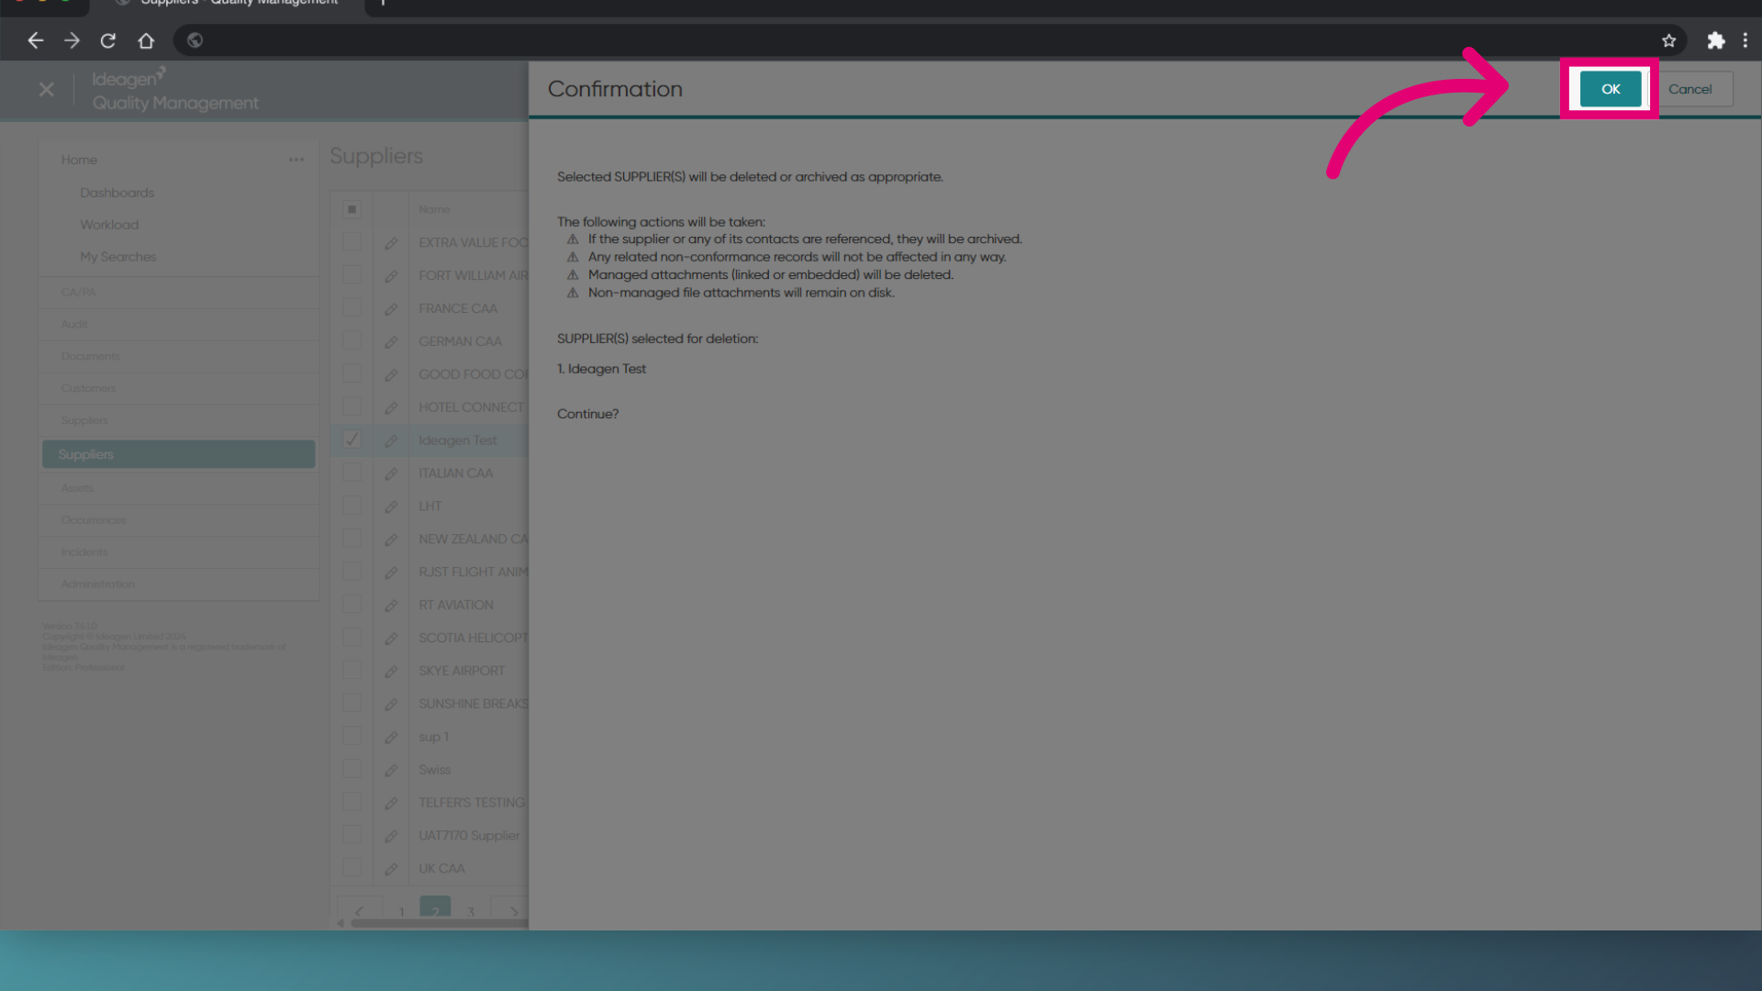Check the LHT row checkbox
Screen dimensions: 1762x991
point(351,506)
